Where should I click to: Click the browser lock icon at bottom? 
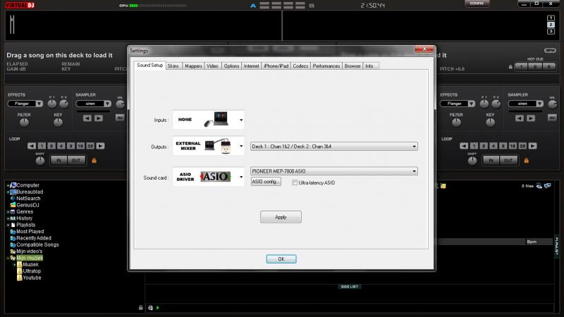141,308
